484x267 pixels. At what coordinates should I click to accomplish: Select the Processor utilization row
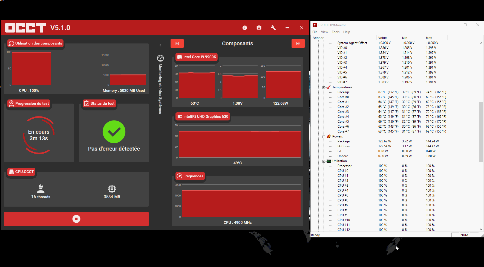coord(344,166)
